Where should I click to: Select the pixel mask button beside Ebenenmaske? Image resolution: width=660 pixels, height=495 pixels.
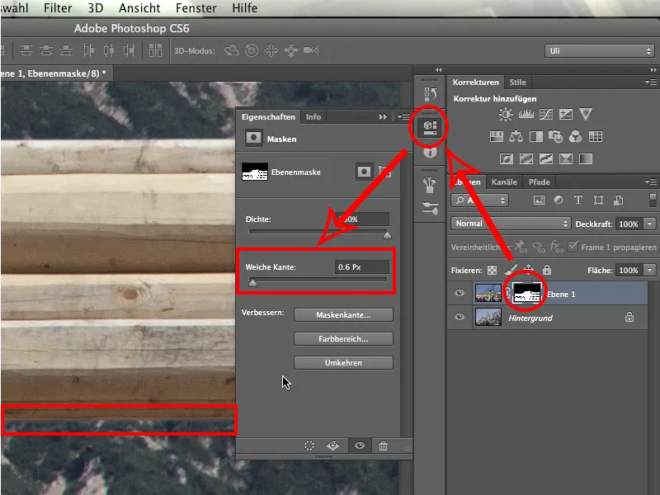365,172
